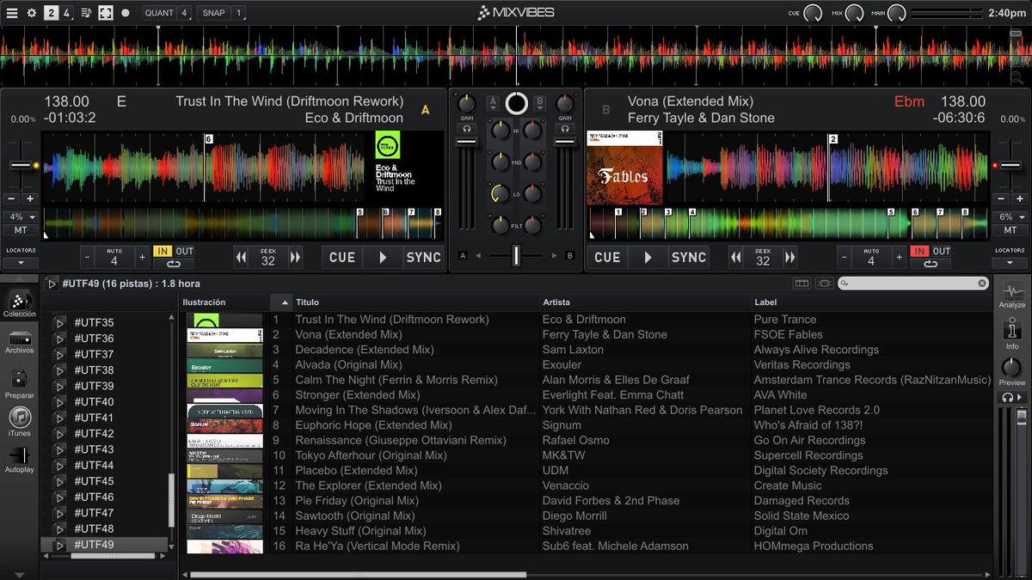Clear the search field with X
1032x580 pixels.
pos(982,284)
